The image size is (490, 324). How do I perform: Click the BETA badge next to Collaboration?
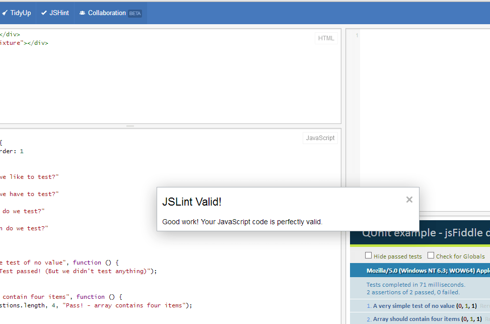pos(135,14)
